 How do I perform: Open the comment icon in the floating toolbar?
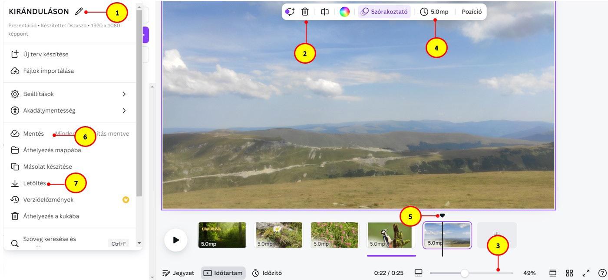290,12
